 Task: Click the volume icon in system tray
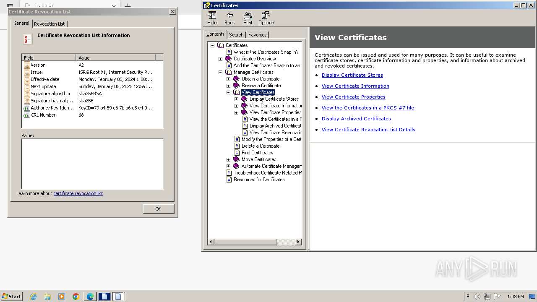coord(477,297)
